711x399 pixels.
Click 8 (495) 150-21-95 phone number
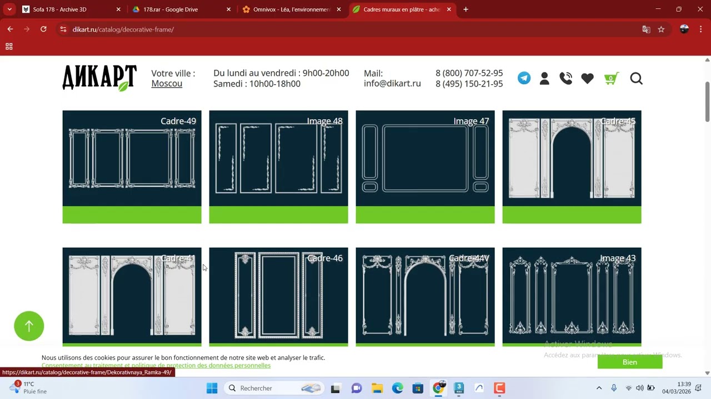469,84
